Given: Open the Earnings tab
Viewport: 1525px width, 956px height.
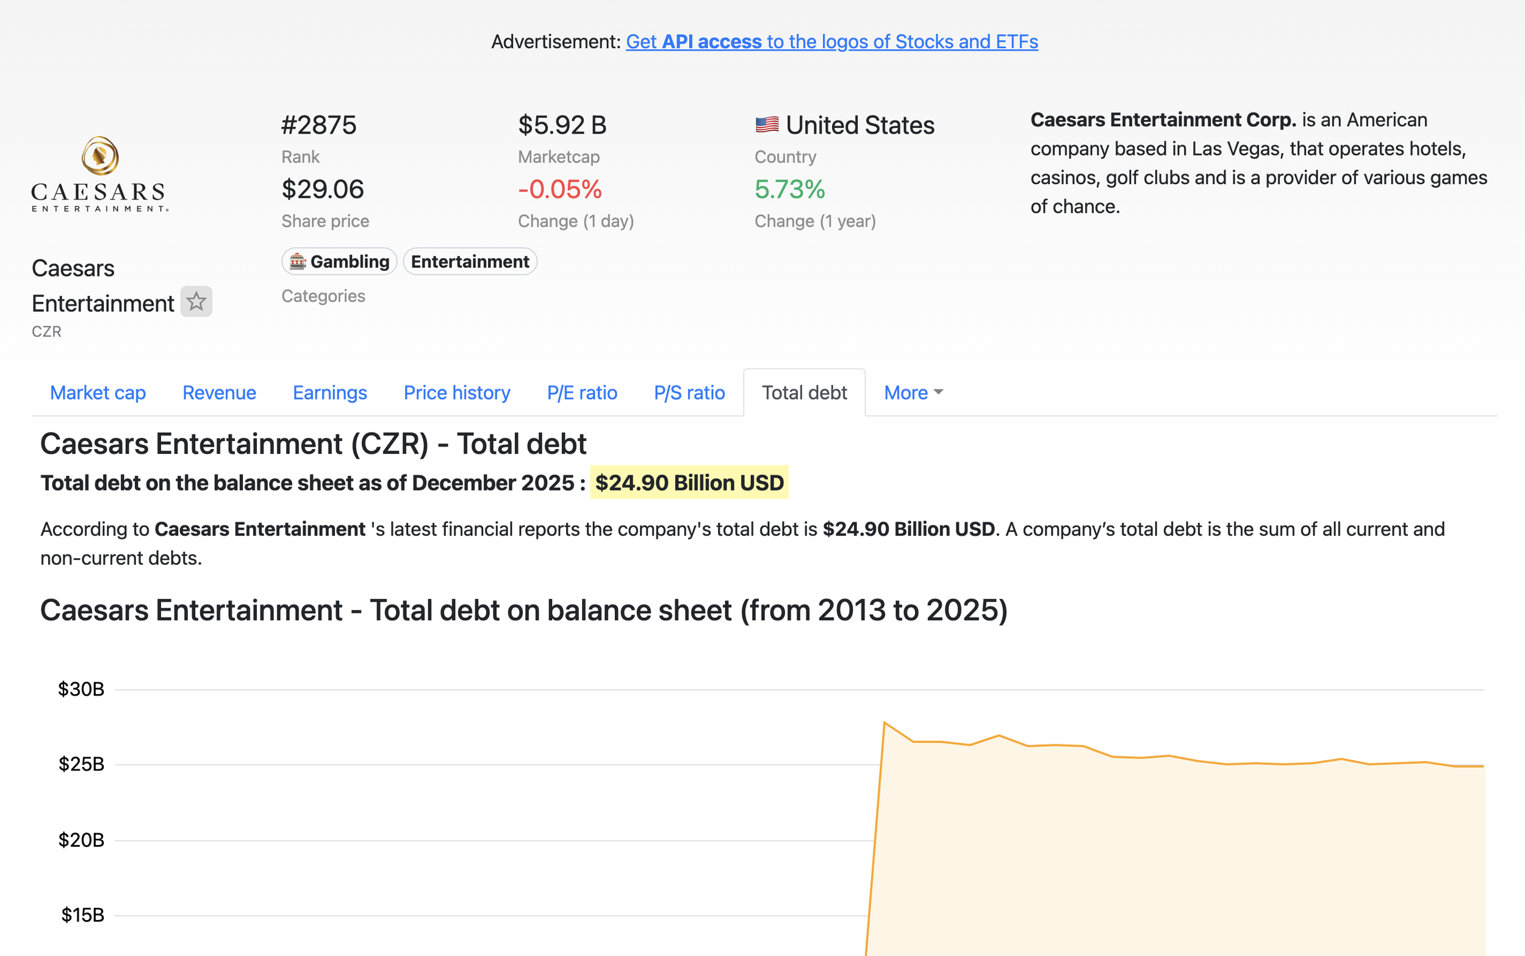Looking at the screenshot, I should [x=330, y=393].
